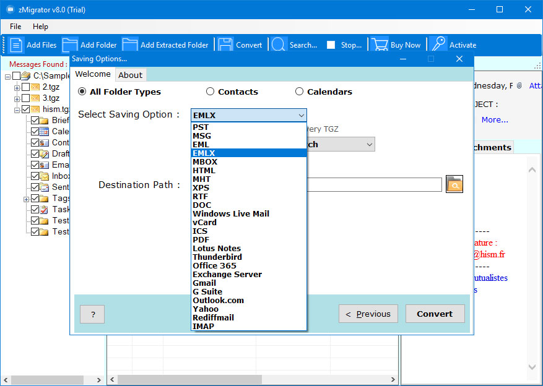
Task: Click the calendar icon of the Cale folder
Action: point(44,131)
